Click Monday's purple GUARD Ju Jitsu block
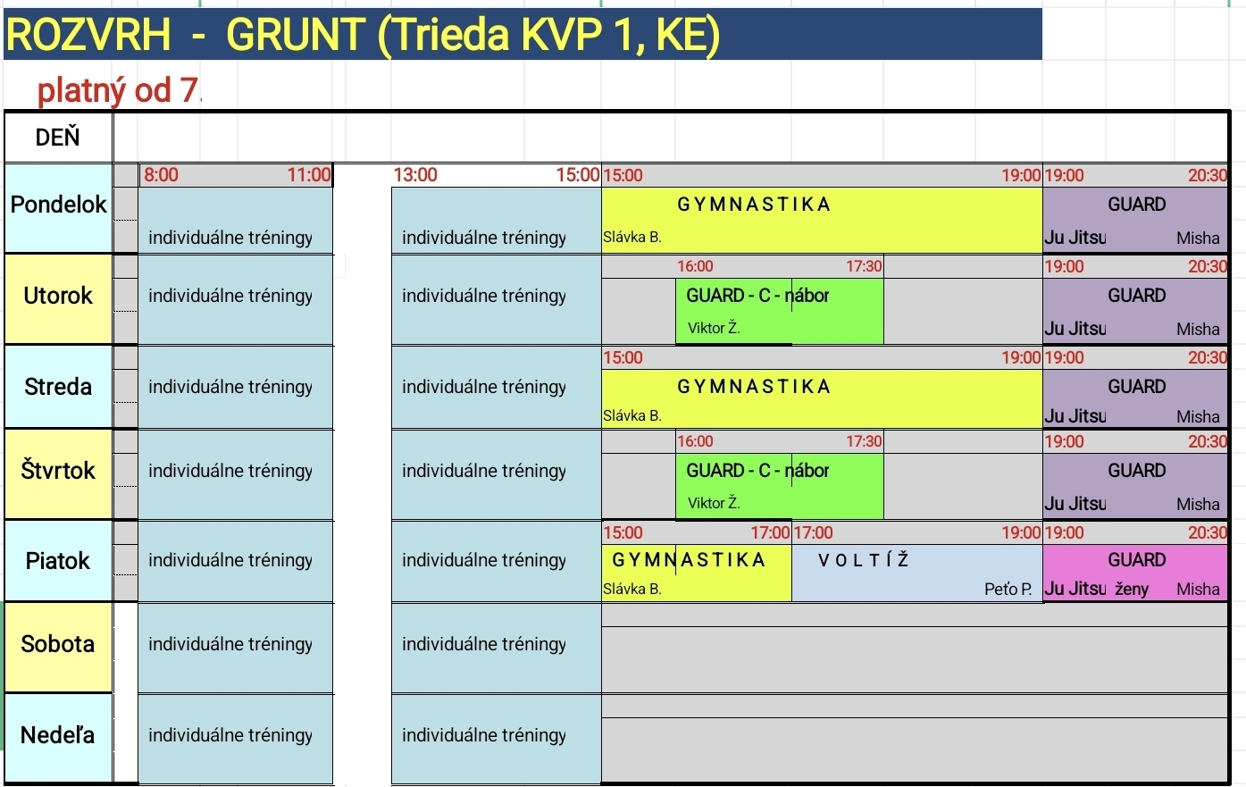 pos(1134,220)
